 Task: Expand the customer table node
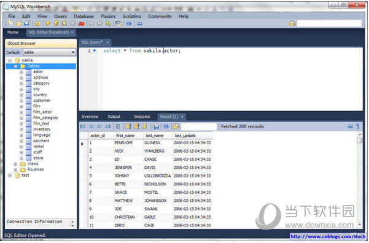coord(21,101)
